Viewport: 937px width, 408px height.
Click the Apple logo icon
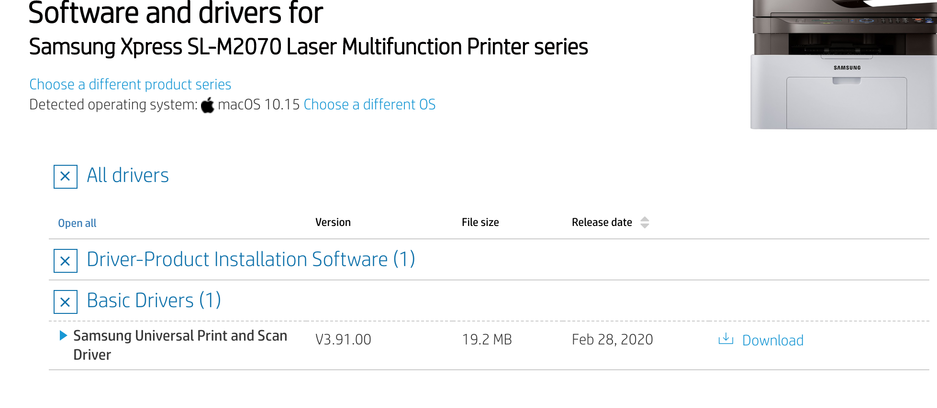(208, 105)
